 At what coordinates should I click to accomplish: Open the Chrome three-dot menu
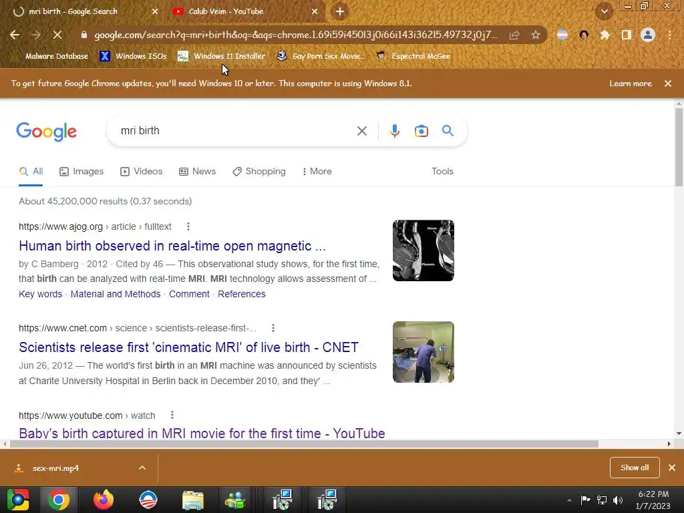click(669, 35)
